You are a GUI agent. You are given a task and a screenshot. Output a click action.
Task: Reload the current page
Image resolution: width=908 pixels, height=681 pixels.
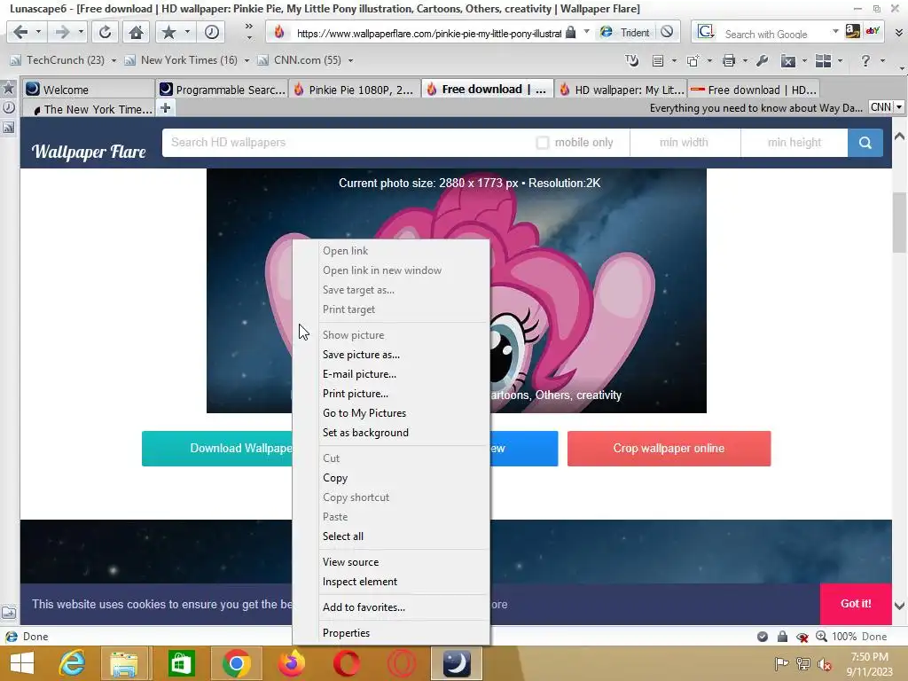[105, 32]
